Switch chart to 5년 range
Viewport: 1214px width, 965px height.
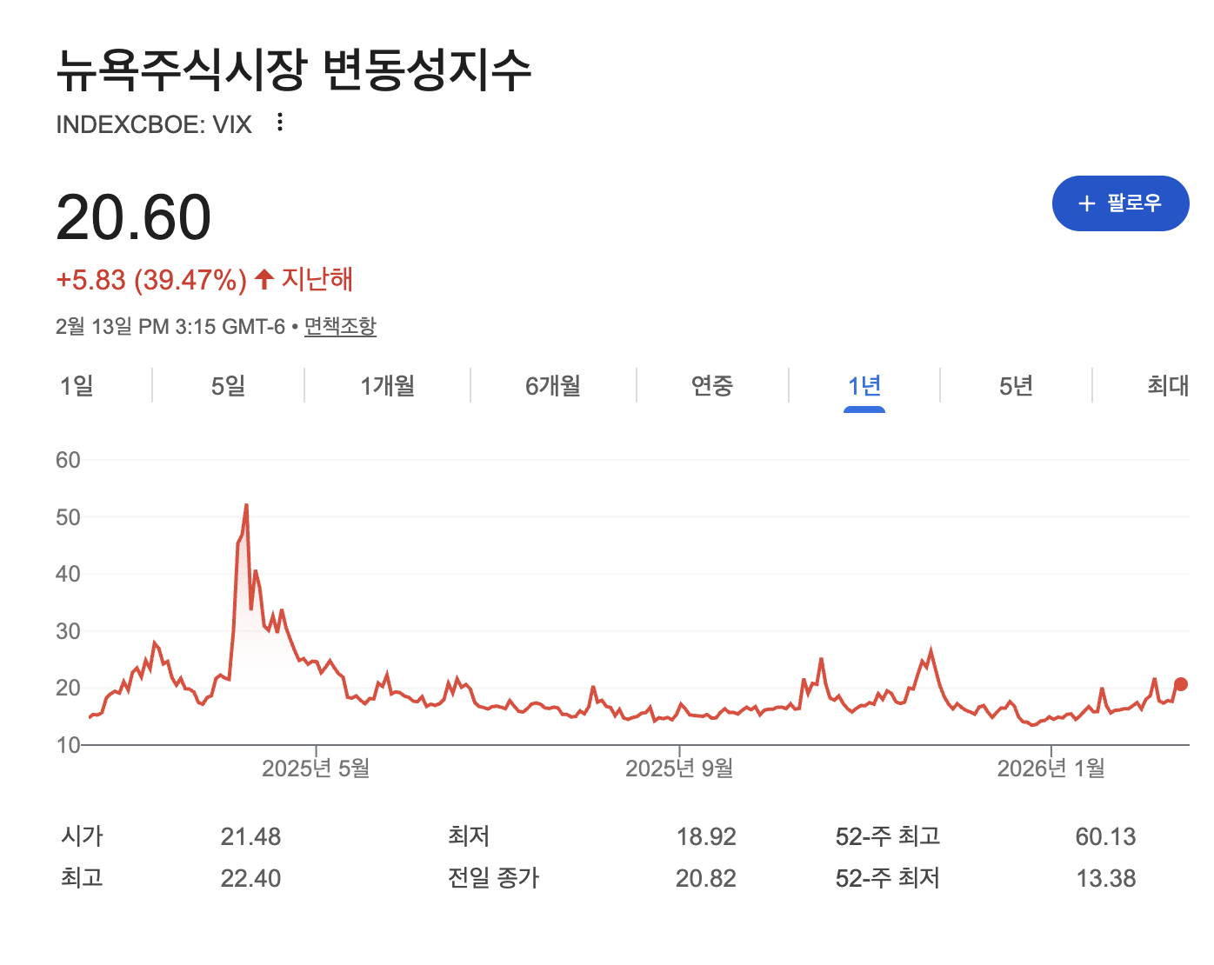click(1016, 385)
